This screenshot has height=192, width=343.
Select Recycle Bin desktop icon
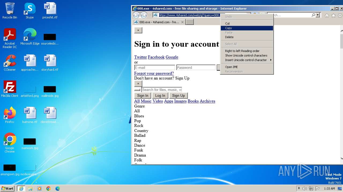[10, 11]
